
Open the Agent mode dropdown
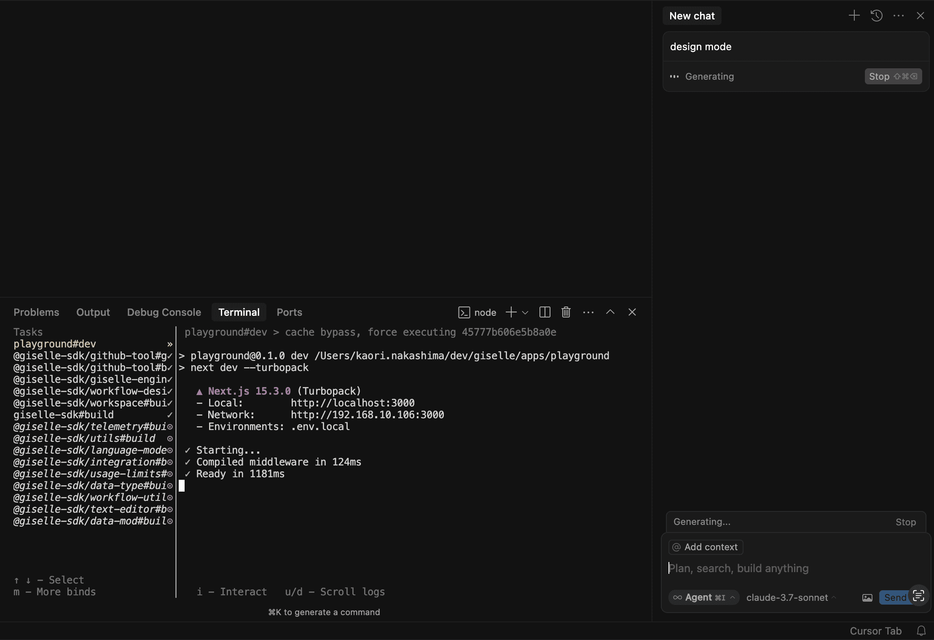point(703,597)
